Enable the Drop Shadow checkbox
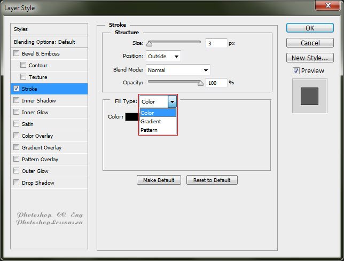 17,183
